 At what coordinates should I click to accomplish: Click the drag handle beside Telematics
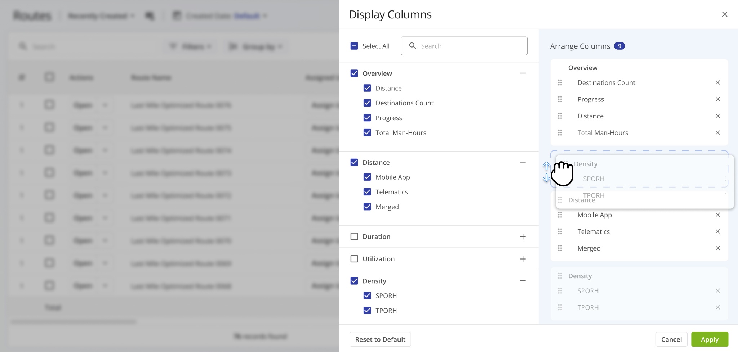[560, 231]
